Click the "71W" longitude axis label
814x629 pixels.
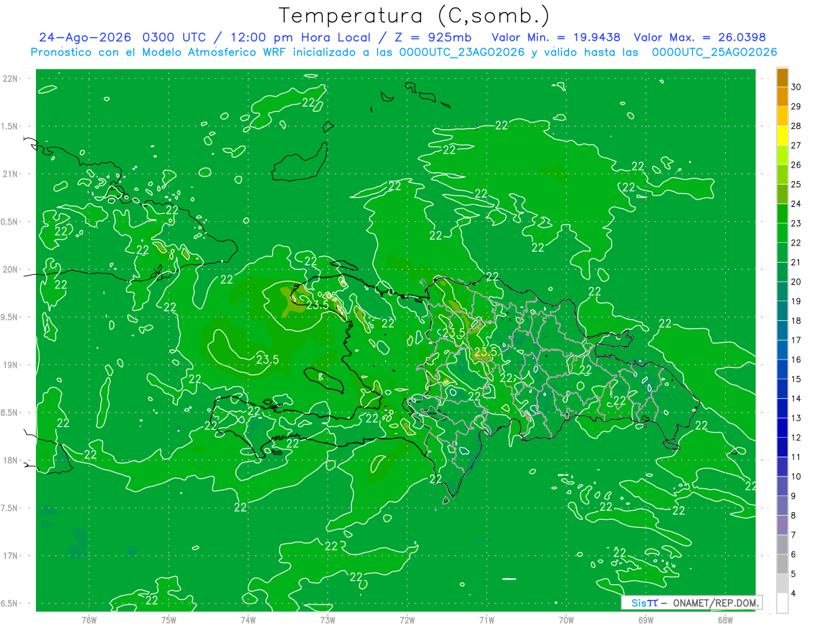tap(486, 620)
